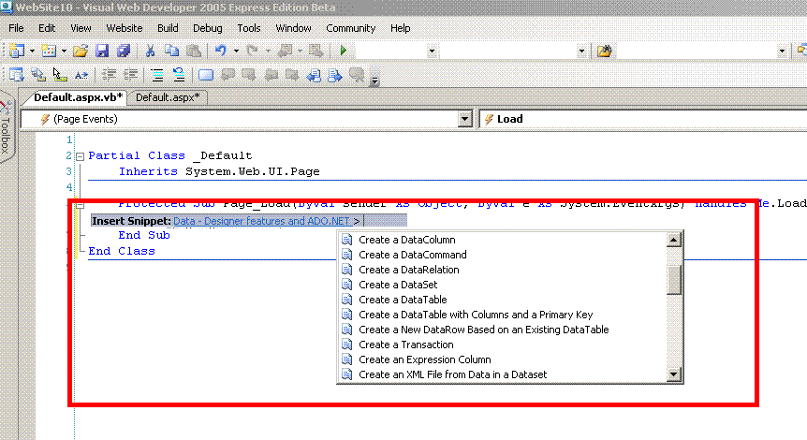Click the Add New Item icon
Viewport: 807px width, 440px height.
(x=49, y=51)
